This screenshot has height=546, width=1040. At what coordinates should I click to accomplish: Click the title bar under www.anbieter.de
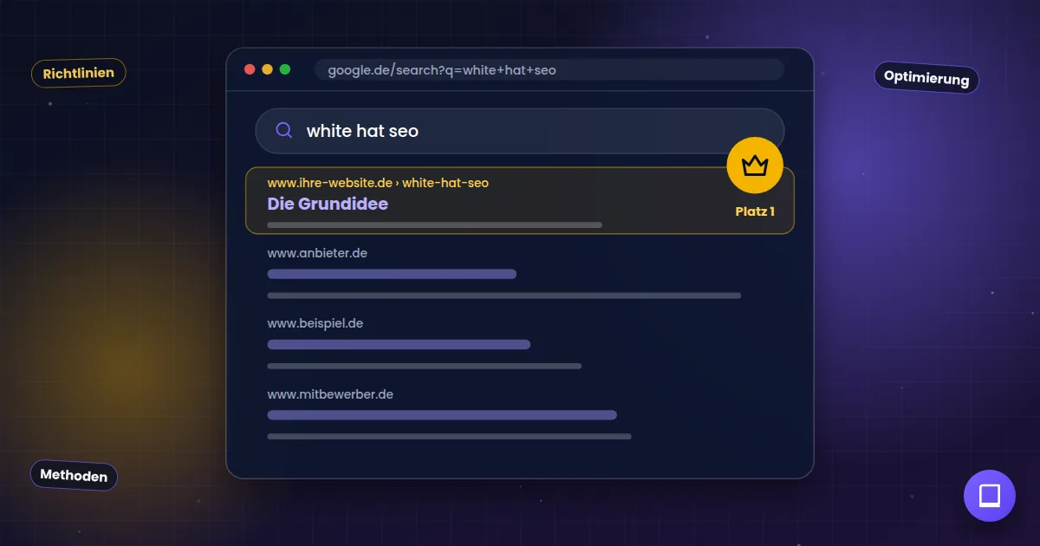(392, 274)
